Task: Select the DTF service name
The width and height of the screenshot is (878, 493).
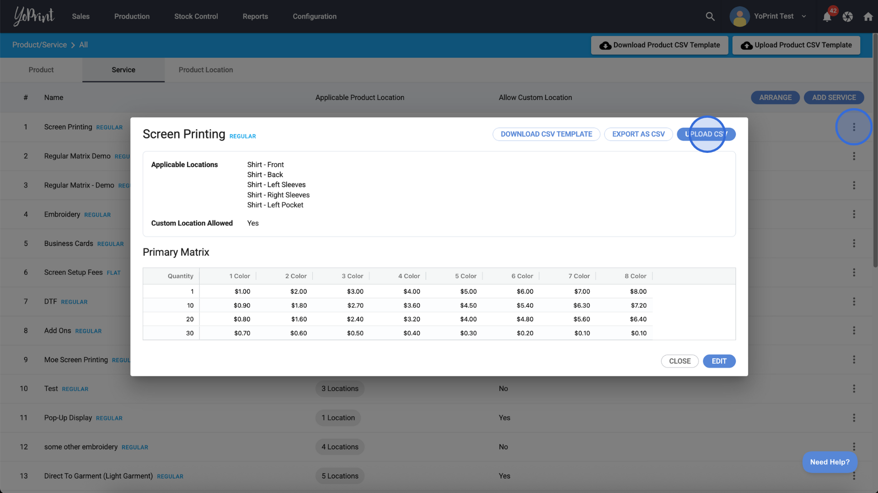Action: coord(51,302)
